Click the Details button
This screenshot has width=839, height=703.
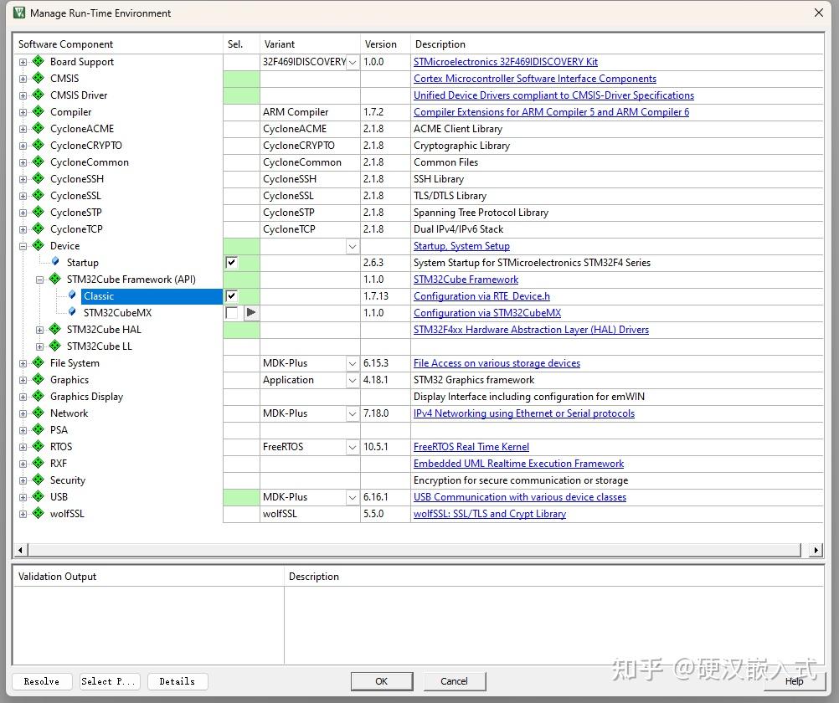(x=178, y=681)
